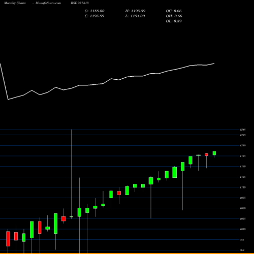The height and width of the screenshot is (254, 254).
Task: Click the 1035 price axis label
Action: point(243,219)
